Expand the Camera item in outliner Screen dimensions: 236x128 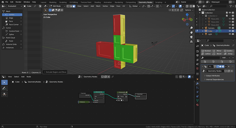click(203, 28)
